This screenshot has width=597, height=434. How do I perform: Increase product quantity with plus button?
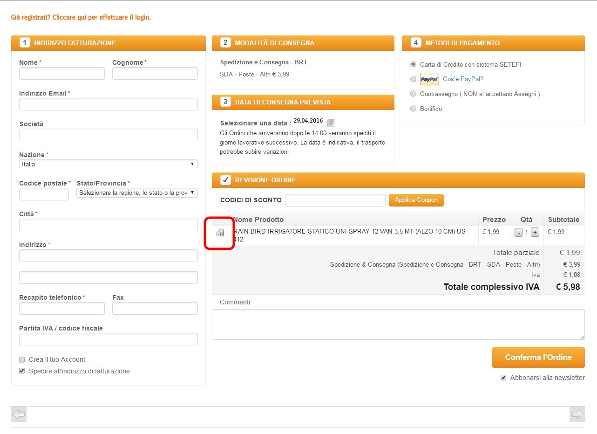[535, 232]
